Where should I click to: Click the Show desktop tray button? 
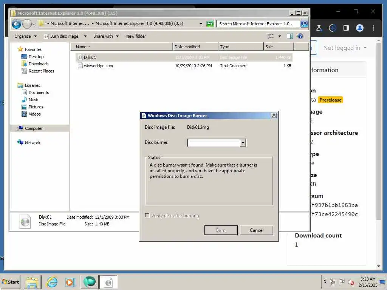point(382,282)
